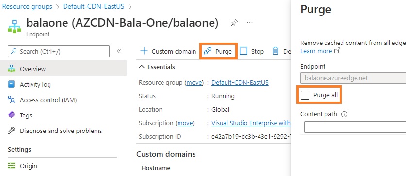
Task: Click the wrench Diagnose and solve problems icon
Action: tap(11, 131)
